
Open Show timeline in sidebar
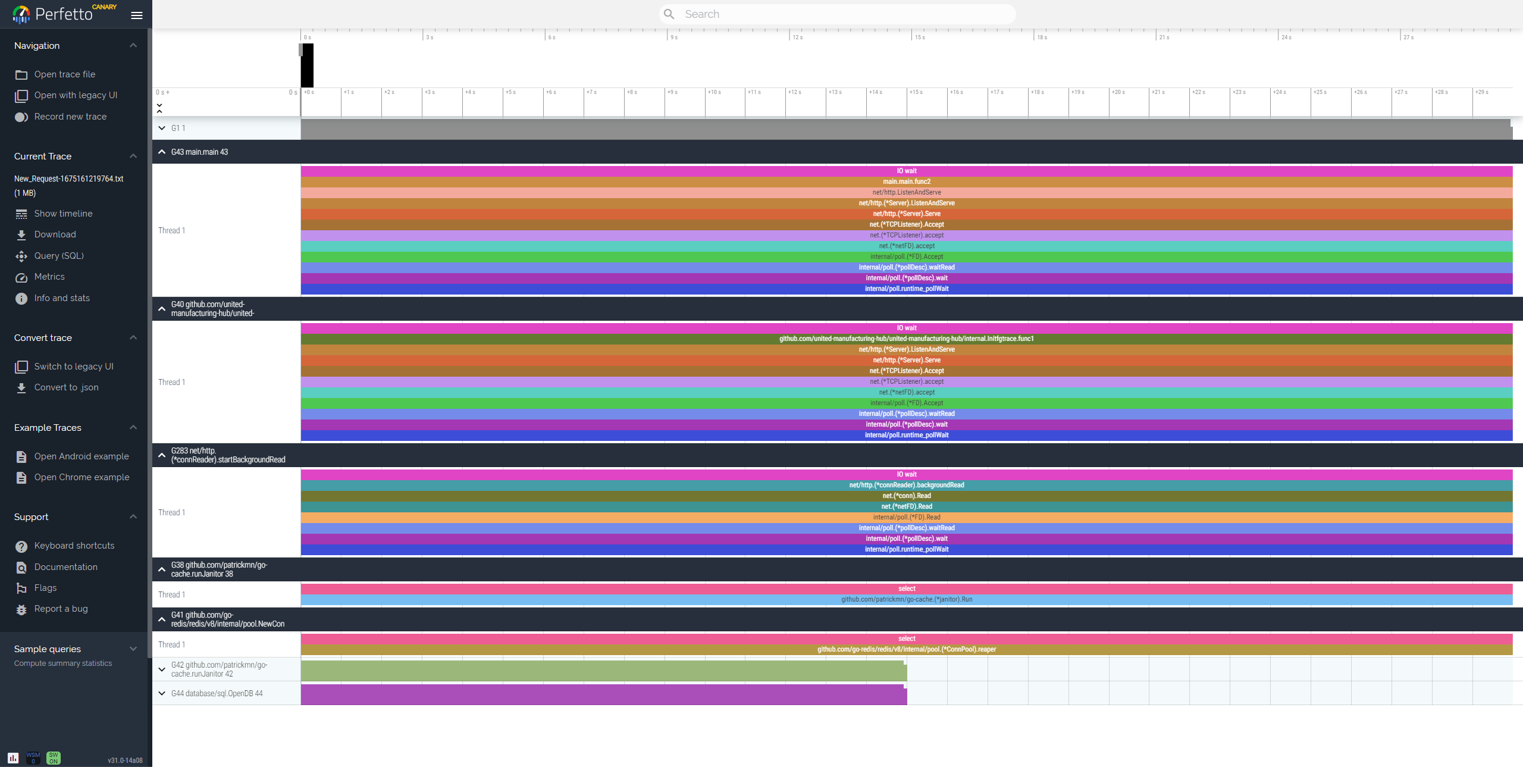click(63, 214)
